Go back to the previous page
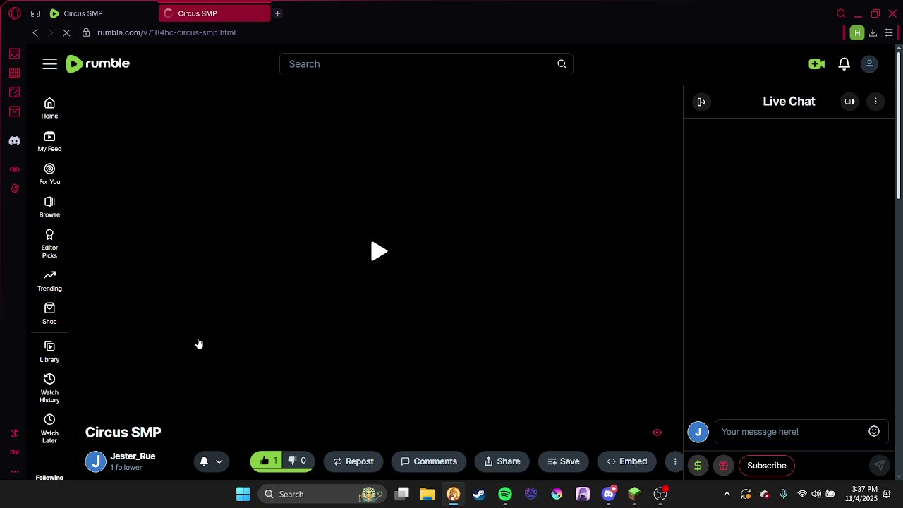The height and width of the screenshot is (508, 903). point(35,32)
